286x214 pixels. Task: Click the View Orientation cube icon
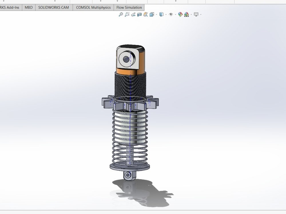152,14
